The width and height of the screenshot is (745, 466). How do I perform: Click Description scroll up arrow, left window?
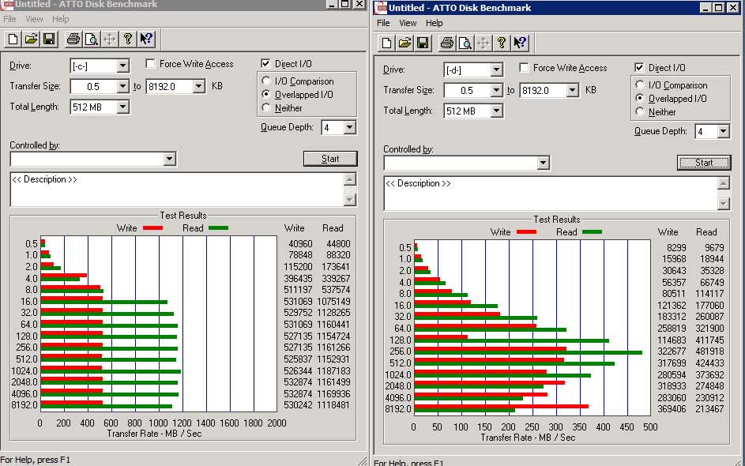[350, 179]
